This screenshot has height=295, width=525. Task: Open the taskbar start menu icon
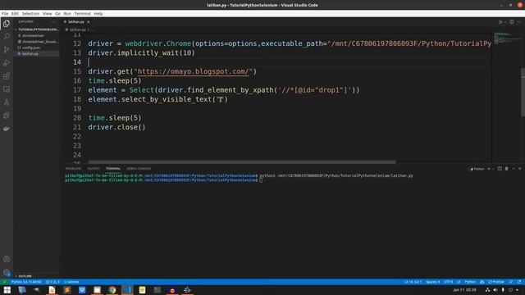tap(7, 290)
